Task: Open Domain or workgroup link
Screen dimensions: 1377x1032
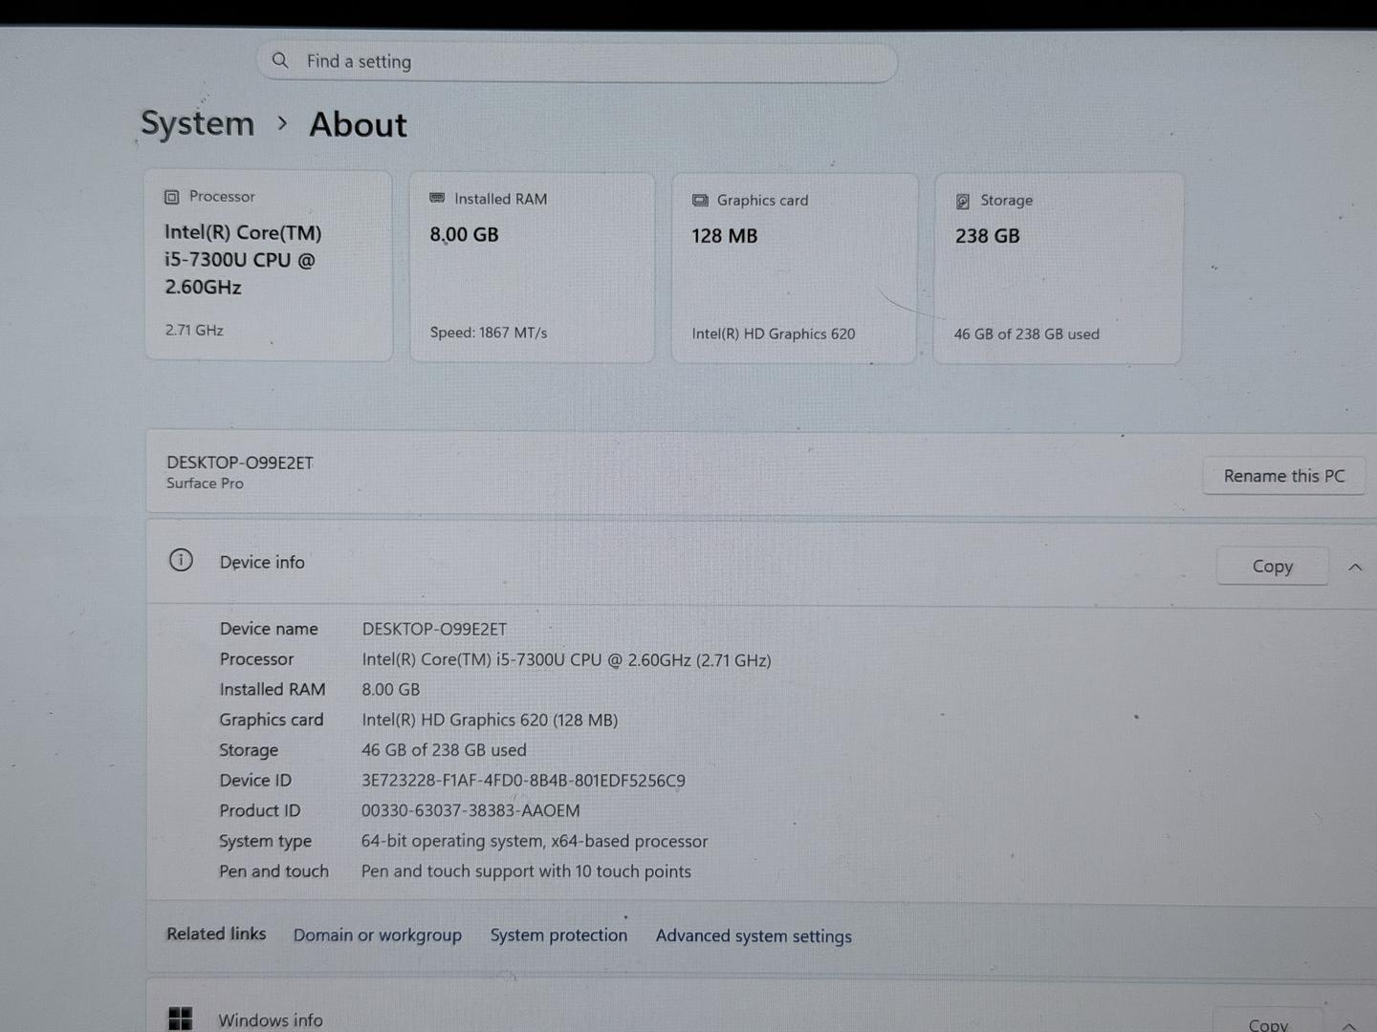Action: pyautogui.click(x=378, y=935)
